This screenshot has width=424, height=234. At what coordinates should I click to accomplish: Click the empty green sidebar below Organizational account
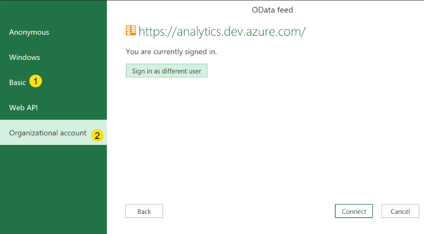[x=53, y=189]
